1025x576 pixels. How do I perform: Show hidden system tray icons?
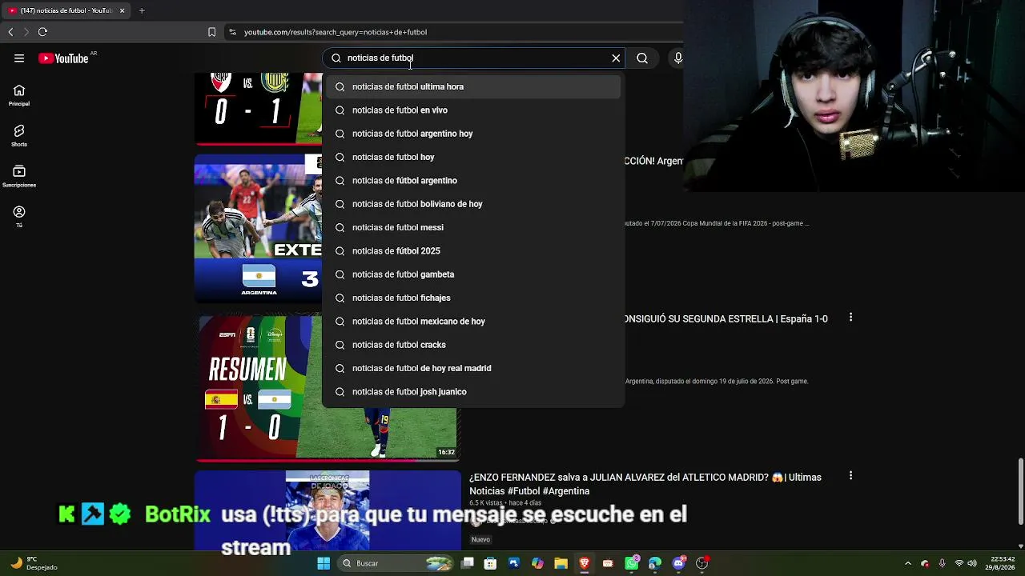[907, 563]
